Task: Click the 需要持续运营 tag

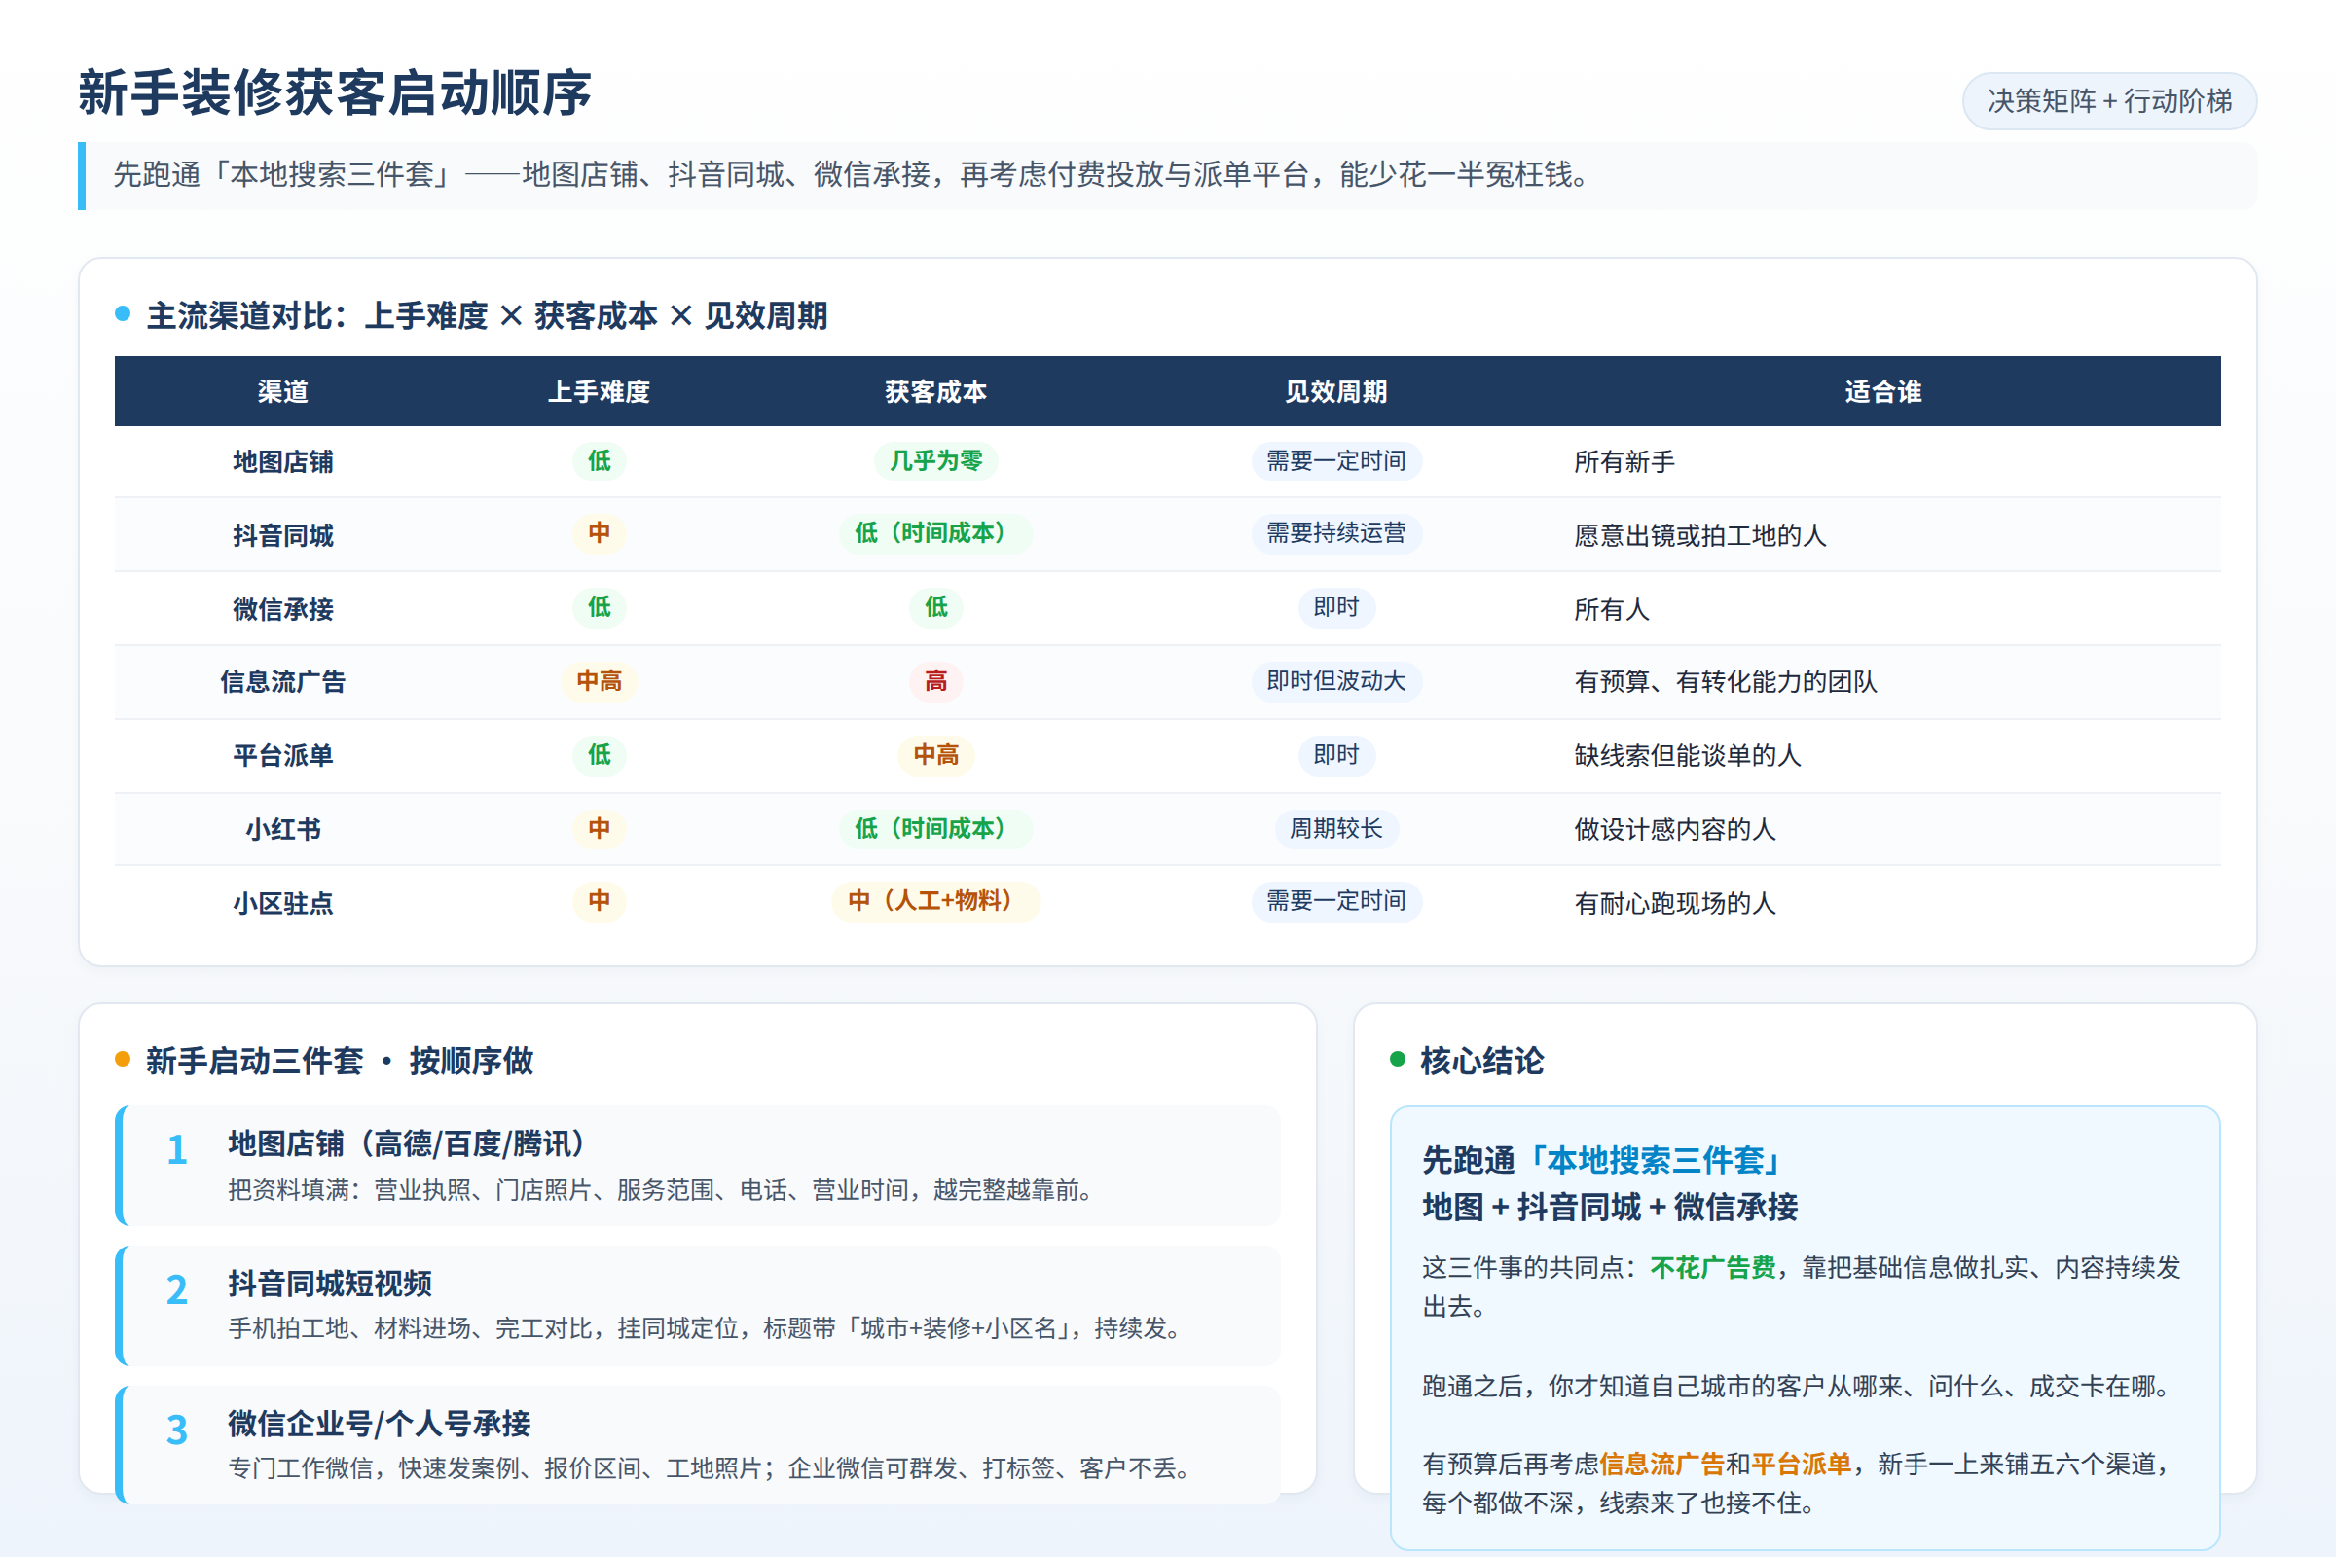Action: [x=1335, y=533]
